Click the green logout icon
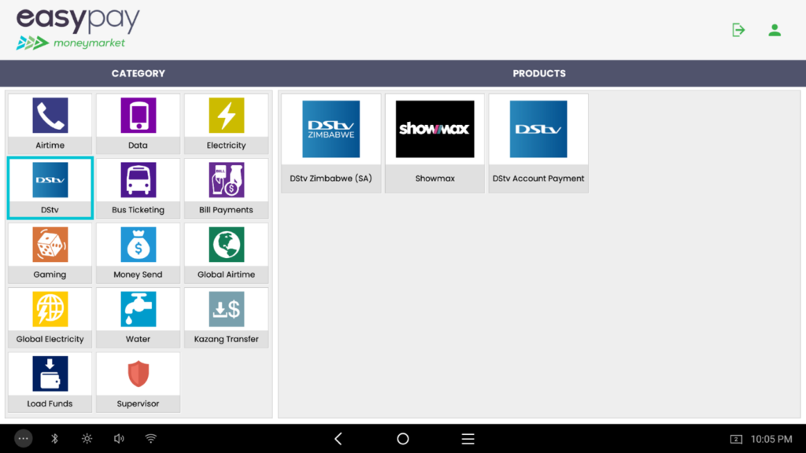Screen dimensions: 806x453 (738, 30)
